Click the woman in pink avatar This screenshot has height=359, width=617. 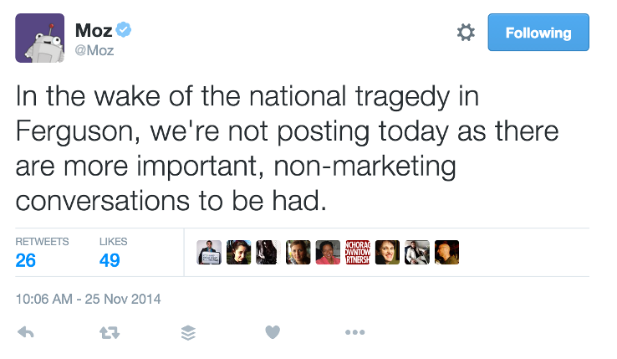coord(328,253)
